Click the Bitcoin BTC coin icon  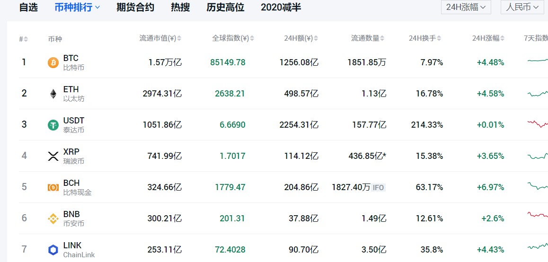(53, 62)
